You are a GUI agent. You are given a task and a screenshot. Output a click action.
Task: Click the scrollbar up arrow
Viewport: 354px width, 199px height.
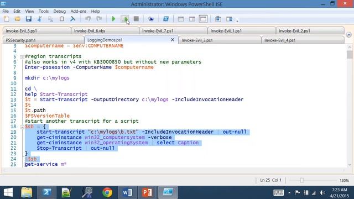(x=350, y=47)
